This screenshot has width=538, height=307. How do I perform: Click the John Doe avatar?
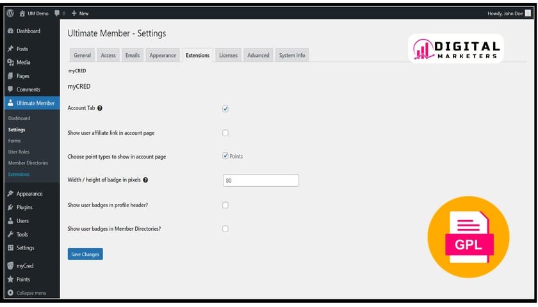[528, 13]
